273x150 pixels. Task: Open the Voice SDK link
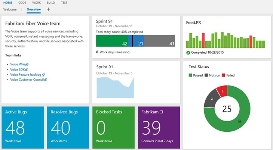(18, 69)
